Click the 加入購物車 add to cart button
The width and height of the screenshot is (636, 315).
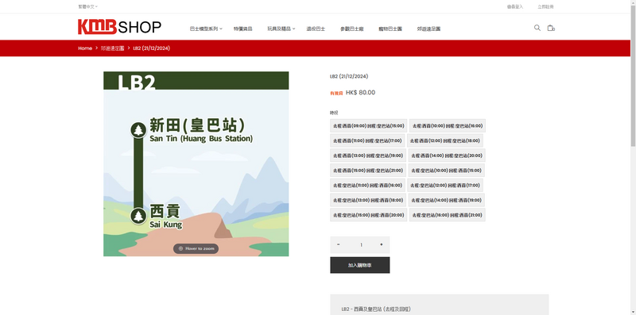click(360, 265)
